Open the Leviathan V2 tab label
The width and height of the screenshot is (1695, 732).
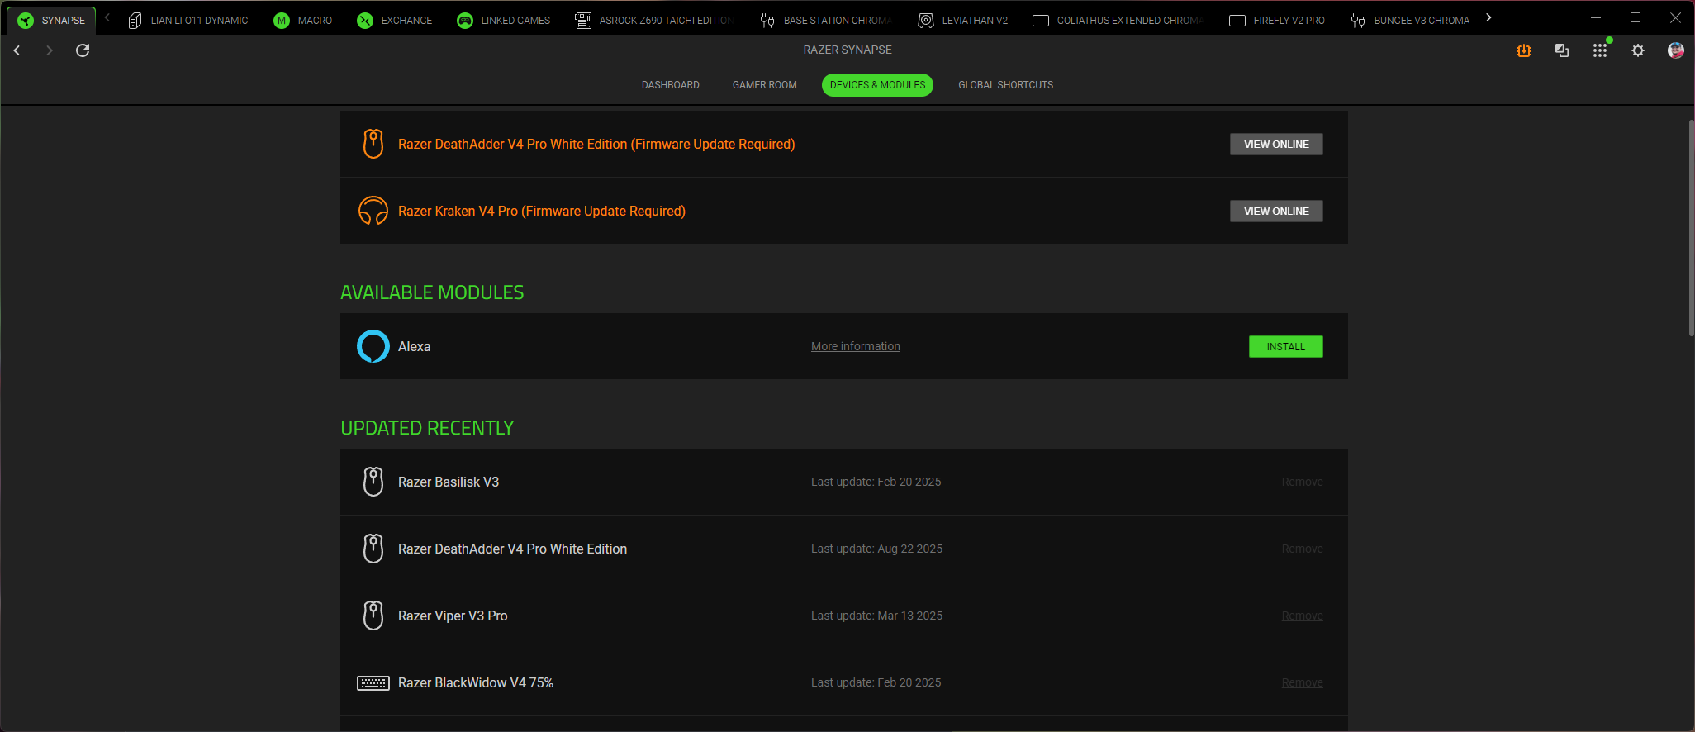click(x=975, y=21)
